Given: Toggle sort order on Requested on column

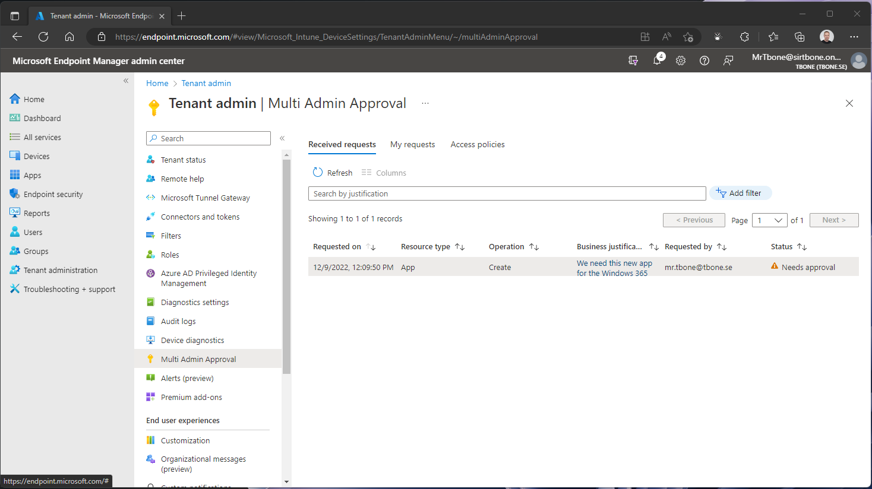Looking at the screenshot, I should point(371,246).
